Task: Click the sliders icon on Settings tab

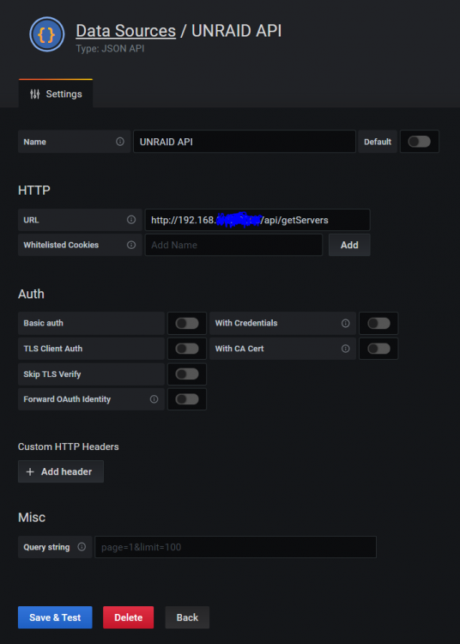Action: [x=35, y=94]
